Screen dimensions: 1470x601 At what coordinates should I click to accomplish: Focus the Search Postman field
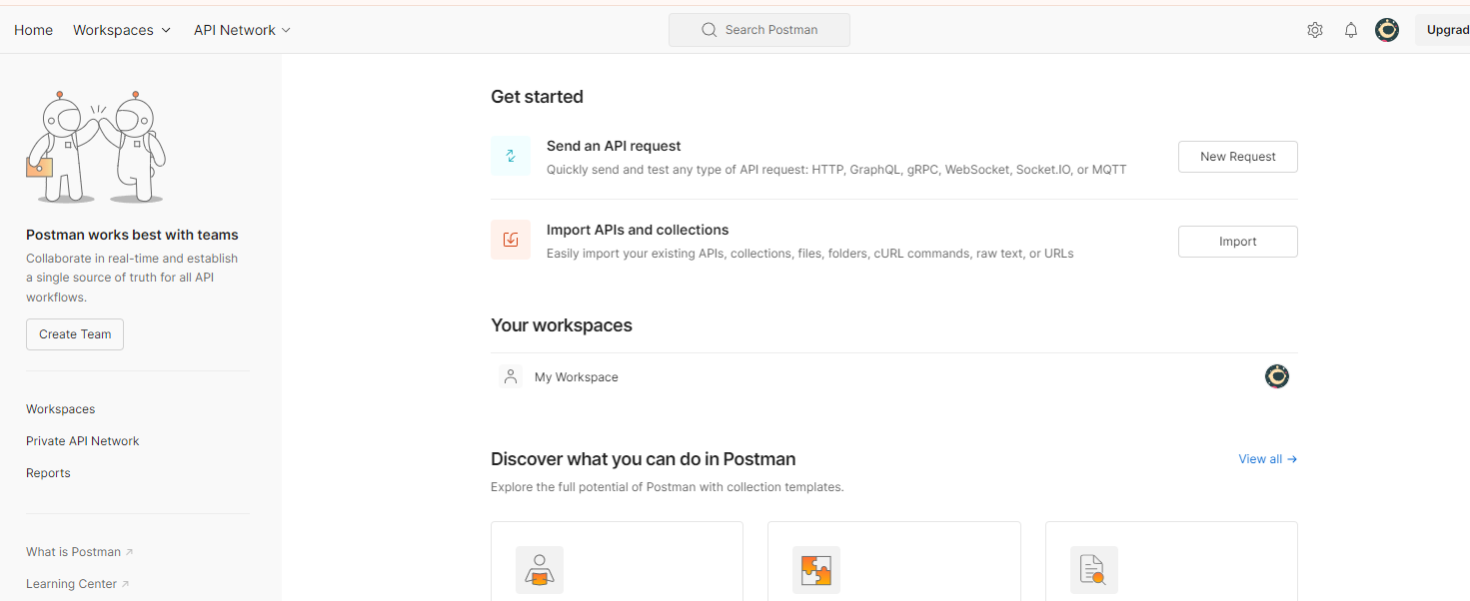[x=759, y=30]
